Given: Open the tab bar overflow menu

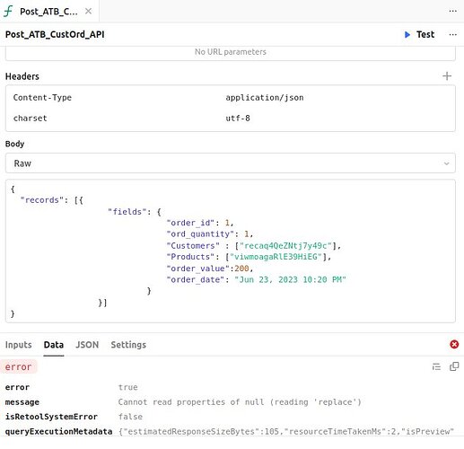Looking at the screenshot, I should coord(453,12).
